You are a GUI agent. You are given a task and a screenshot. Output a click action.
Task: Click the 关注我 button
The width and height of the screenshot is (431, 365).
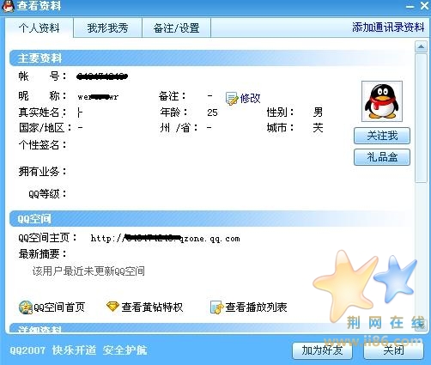(x=382, y=136)
